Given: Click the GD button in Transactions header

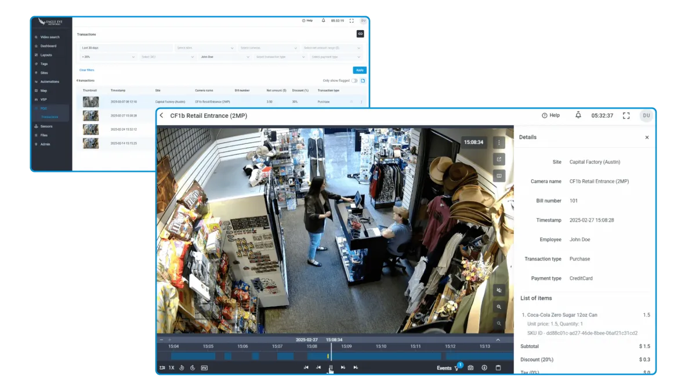Looking at the screenshot, I should click(x=360, y=34).
